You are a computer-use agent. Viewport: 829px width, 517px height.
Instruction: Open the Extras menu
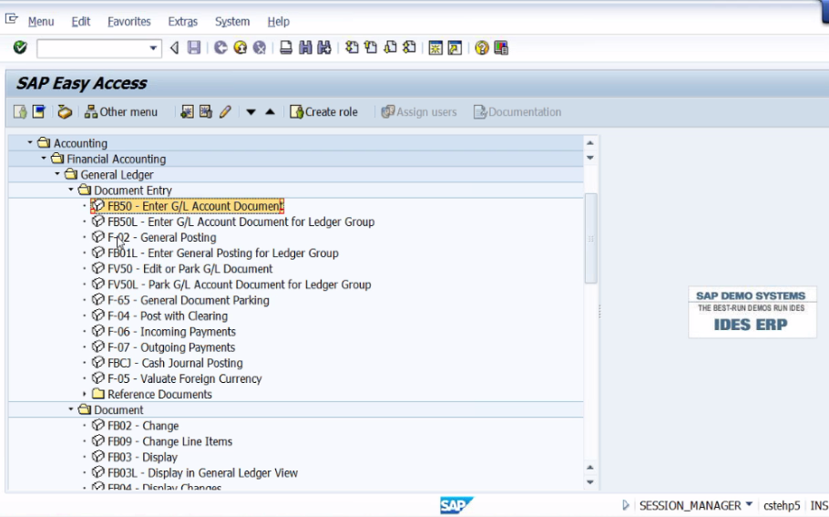click(182, 22)
